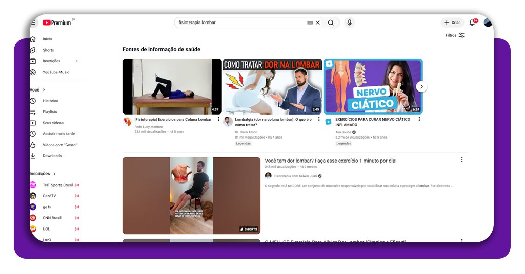Open options for Exercícios para Coluna Lombar
525x274 pixels.
coord(218,119)
